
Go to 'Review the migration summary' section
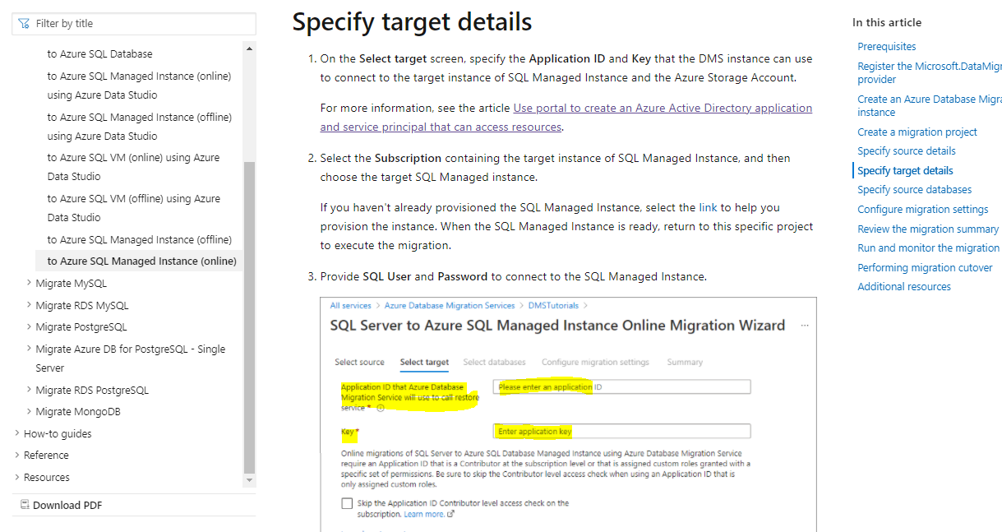[928, 229]
